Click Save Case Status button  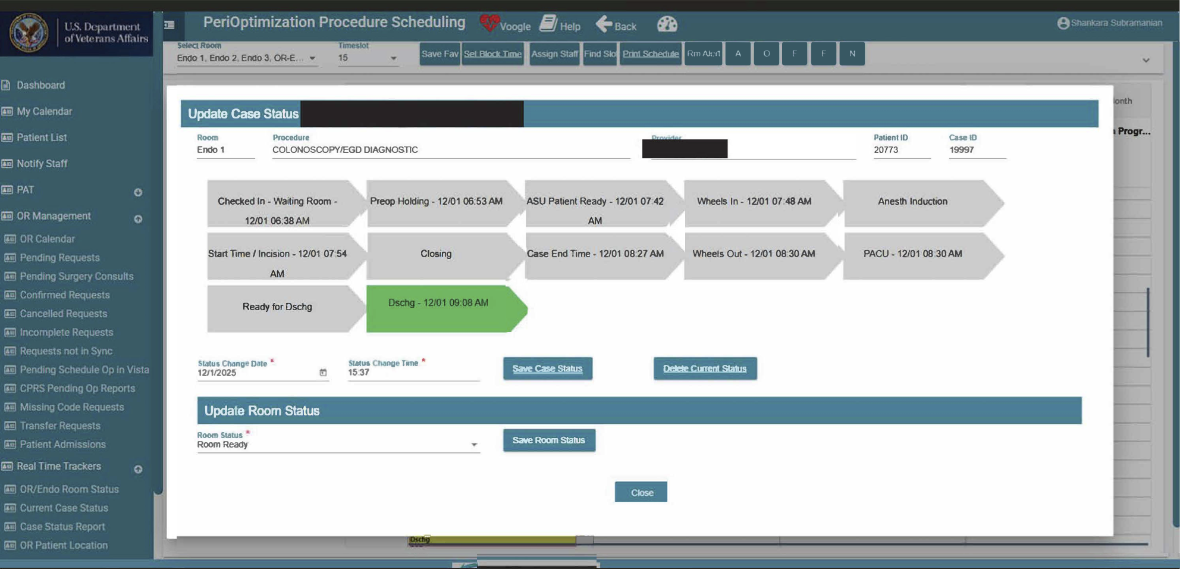[548, 368]
